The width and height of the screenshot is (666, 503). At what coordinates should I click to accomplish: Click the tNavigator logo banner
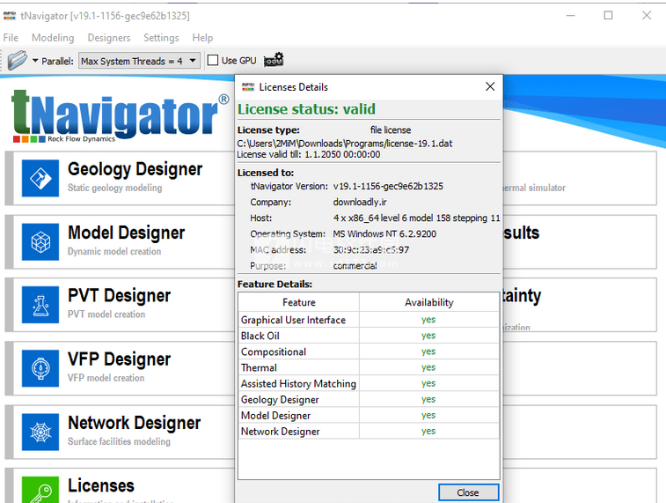tap(121, 115)
